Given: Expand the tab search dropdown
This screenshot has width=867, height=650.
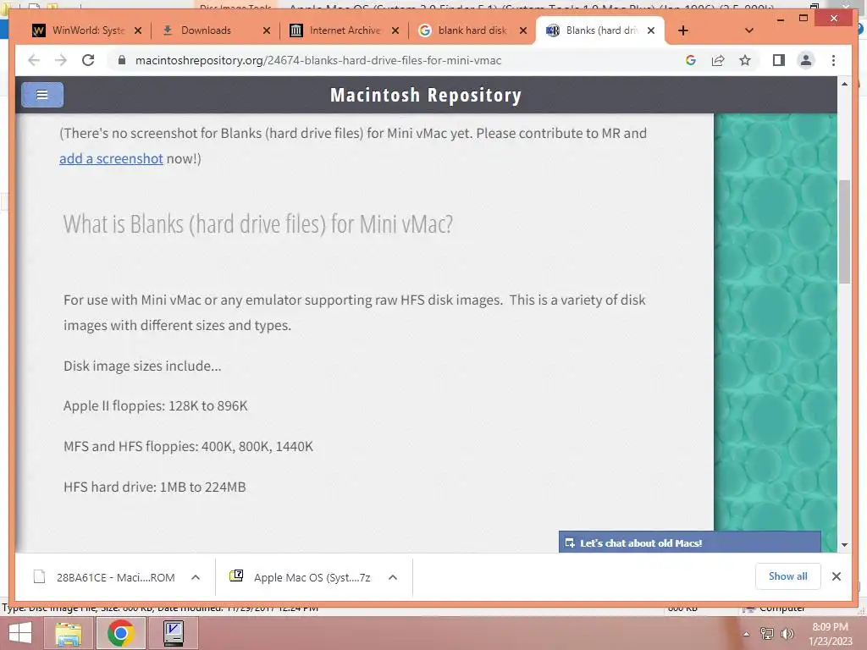Looking at the screenshot, I should [749, 30].
